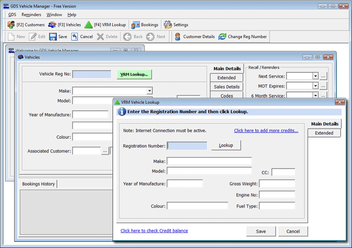Select the Bookings History tab
Image resolution: width=352 pixels, height=248 pixels.
pyautogui.click(x=38, y=184)
